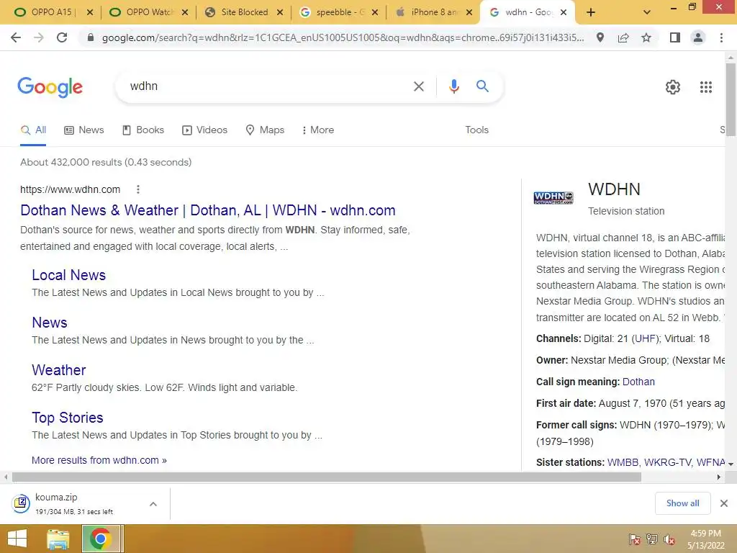Click the address bar URL
Image resolution: width=737 pixels, height=553 pixels.
pos(343,37)
